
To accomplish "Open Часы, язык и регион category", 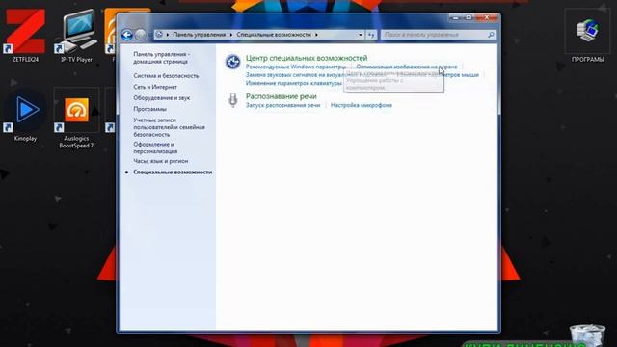I will [x=161, y=161].
